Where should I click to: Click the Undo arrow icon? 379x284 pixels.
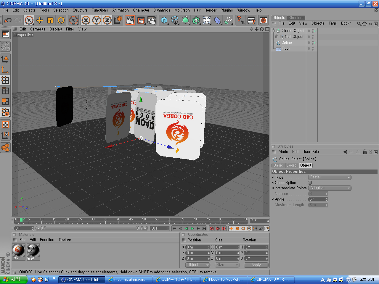point(8,20)
